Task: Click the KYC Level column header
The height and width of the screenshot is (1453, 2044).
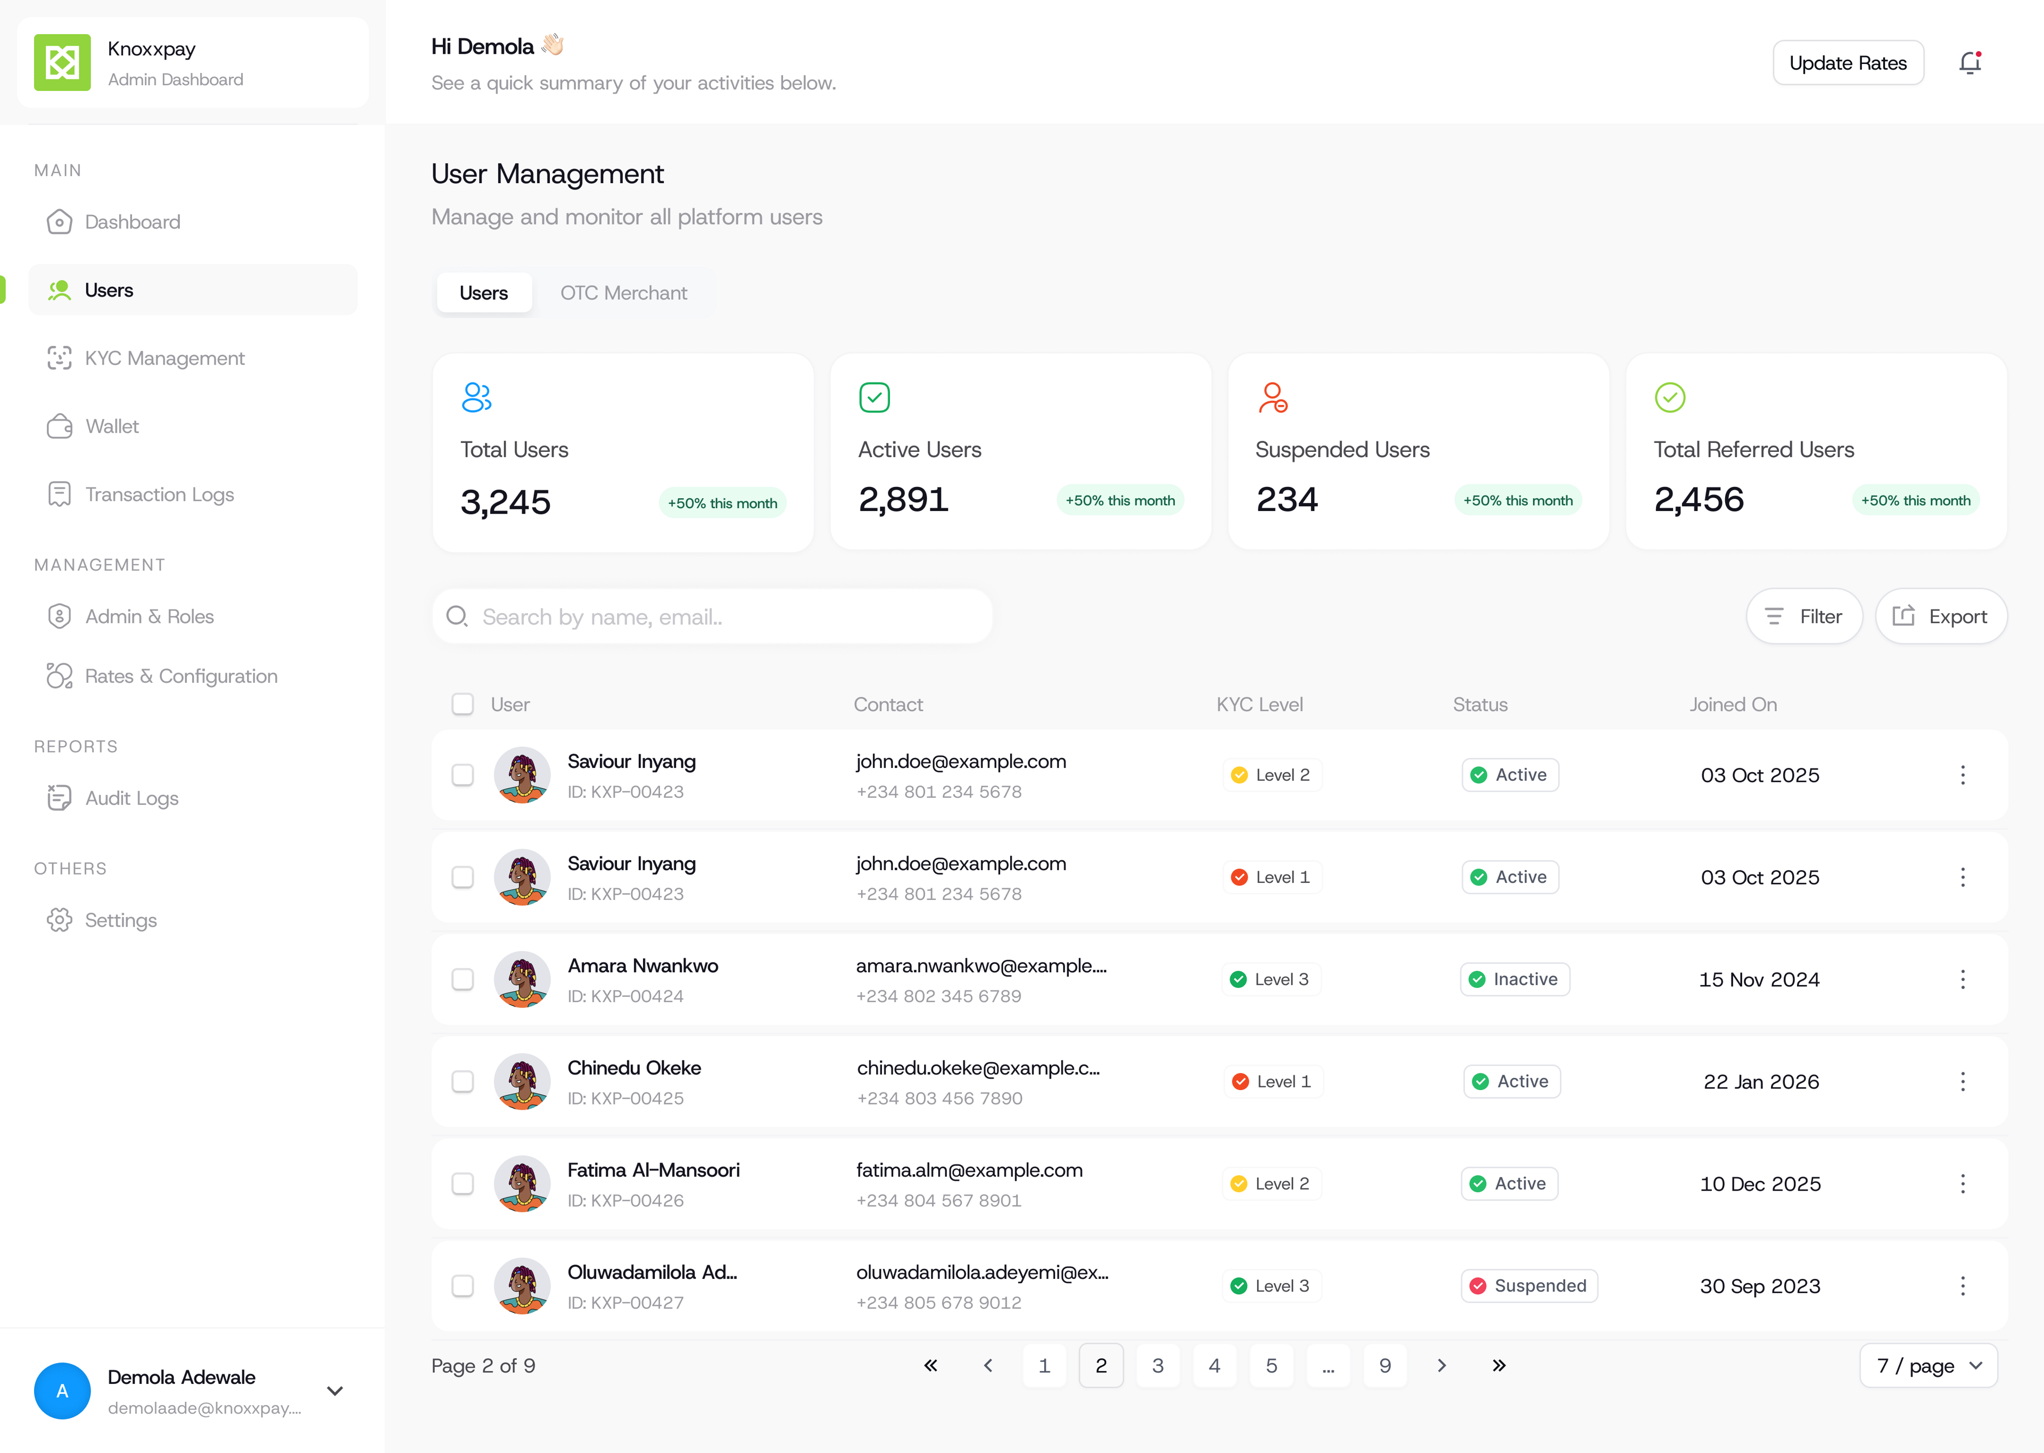Action: click(1259, 704)
